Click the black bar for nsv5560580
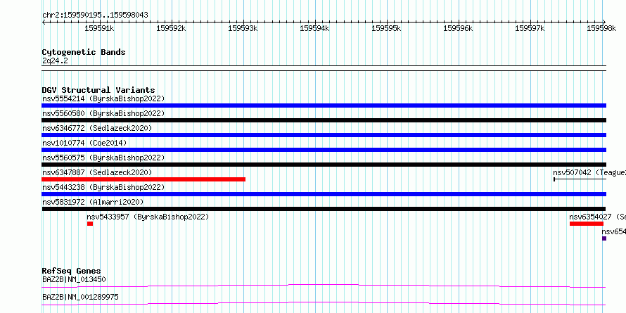The height and width of the screenshot is (313, 626). 324,120
